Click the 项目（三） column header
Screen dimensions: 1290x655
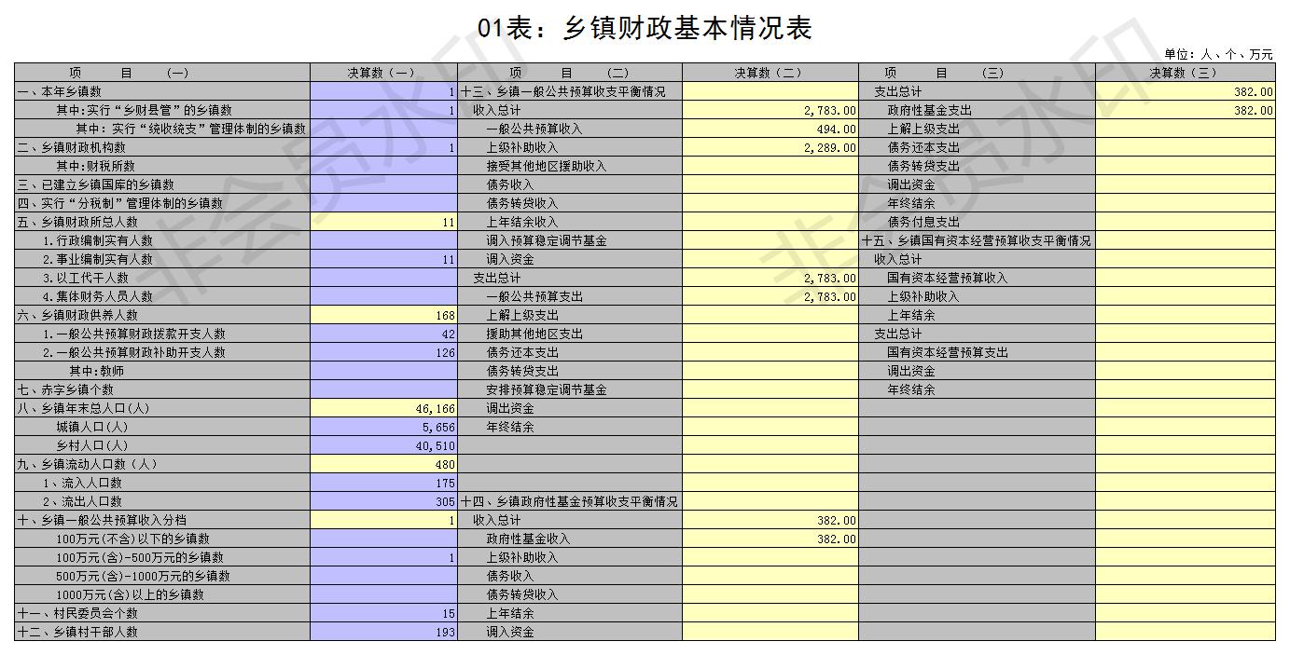tap(977, 73)
